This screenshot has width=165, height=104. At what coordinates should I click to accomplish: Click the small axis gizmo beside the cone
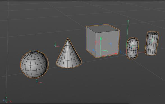(57, 45)
